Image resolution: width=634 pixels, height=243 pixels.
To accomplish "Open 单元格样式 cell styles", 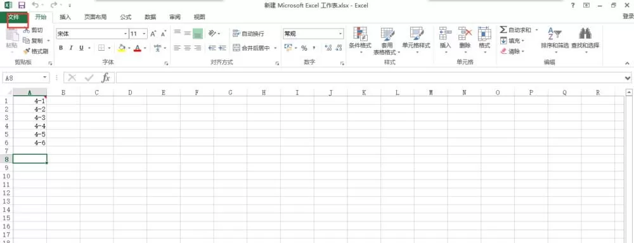I will (416, 41).
